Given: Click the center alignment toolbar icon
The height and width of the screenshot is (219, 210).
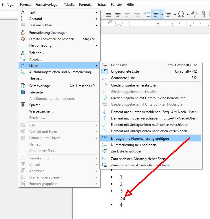Looking at the screenshot, I should 118,14.
